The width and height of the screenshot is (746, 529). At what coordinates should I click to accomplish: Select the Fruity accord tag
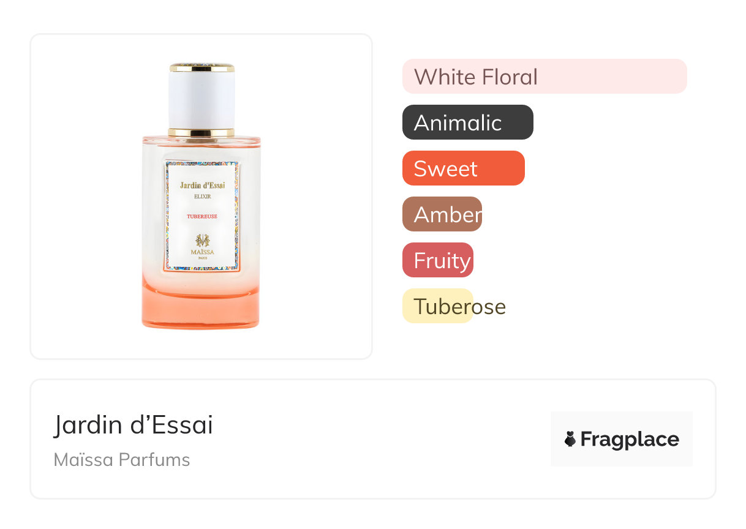[438, 260]
